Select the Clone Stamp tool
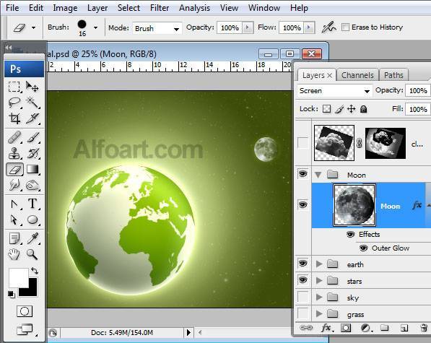This screenshot has height=343, width=431. pyautogui.click(x=14, y=154)
